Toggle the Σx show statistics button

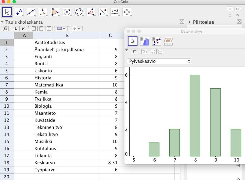tap(145, 52)
